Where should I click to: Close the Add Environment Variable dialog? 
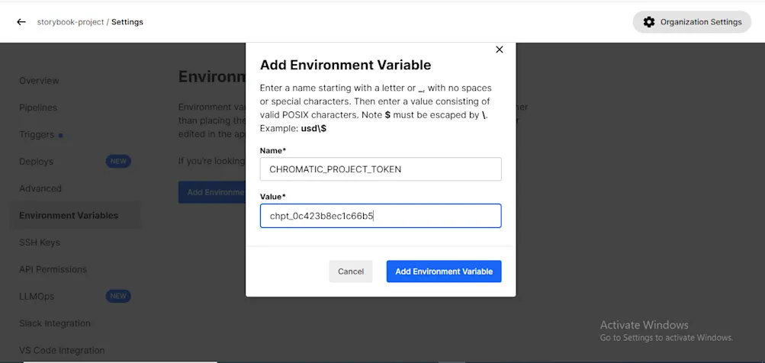pyautogui.click(x=499, y=50)
